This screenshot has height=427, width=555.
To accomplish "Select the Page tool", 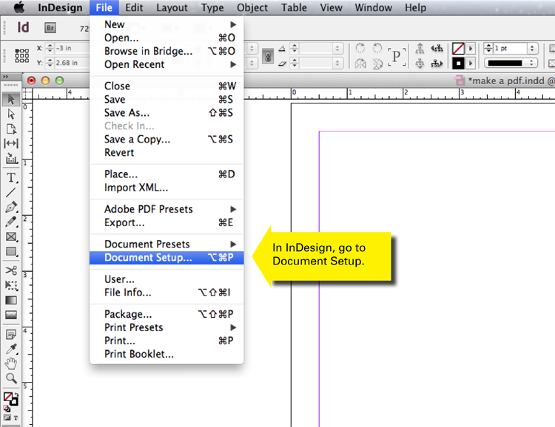I will pos(11,129).
